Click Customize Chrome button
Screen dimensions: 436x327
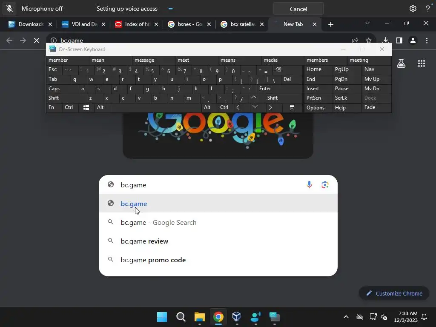pos(394,294)
